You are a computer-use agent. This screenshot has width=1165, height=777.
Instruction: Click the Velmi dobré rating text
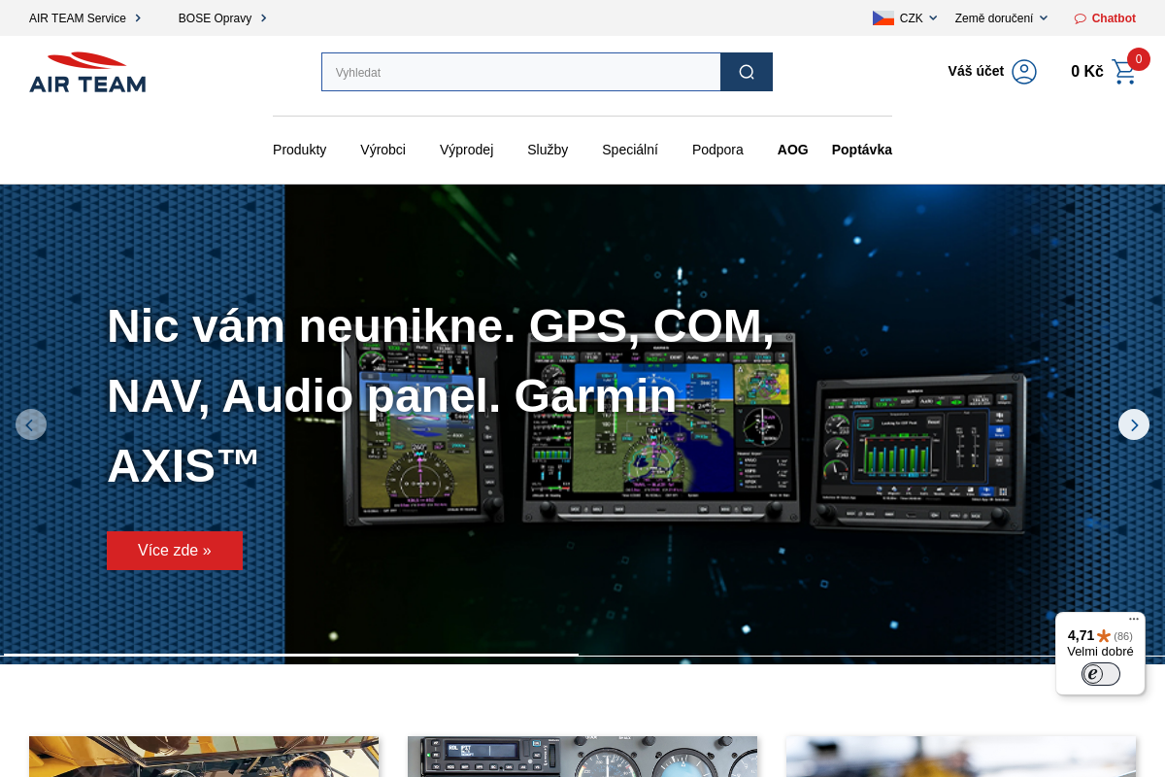(1100, 652)
